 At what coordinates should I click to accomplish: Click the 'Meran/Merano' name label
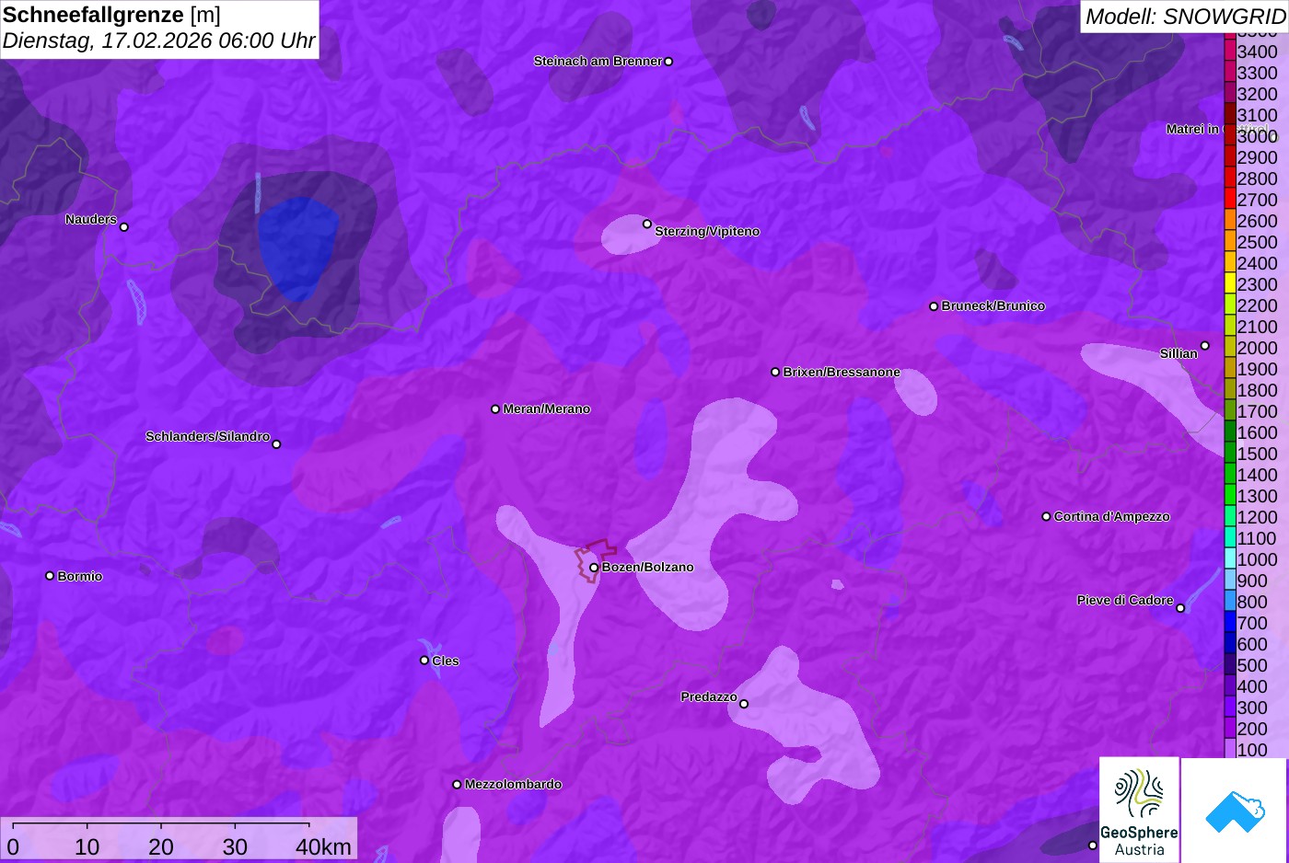[x=547, y=409]
